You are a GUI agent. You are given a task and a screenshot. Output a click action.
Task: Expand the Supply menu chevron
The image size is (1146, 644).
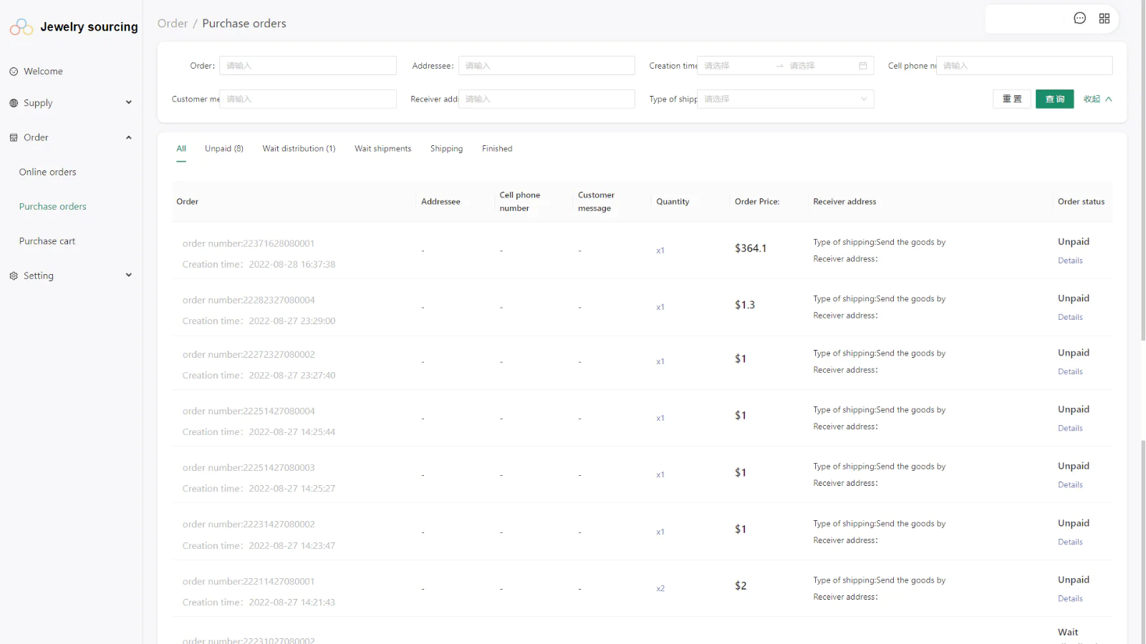129,102
